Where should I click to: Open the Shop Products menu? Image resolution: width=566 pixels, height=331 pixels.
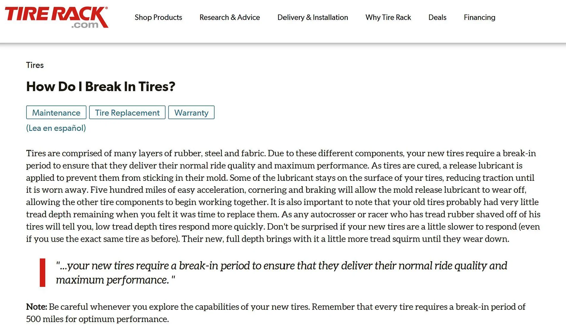(x=158, y=17)
